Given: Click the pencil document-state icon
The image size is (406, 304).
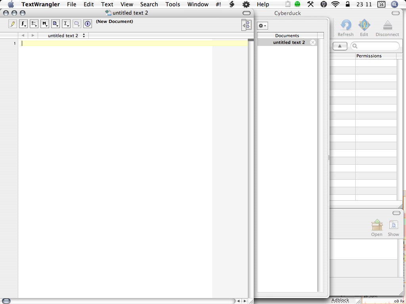Looking at the screenshot, I should coord(12,24).
